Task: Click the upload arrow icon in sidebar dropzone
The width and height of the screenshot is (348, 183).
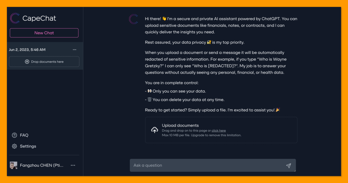Action: click(x=27, y=62)
